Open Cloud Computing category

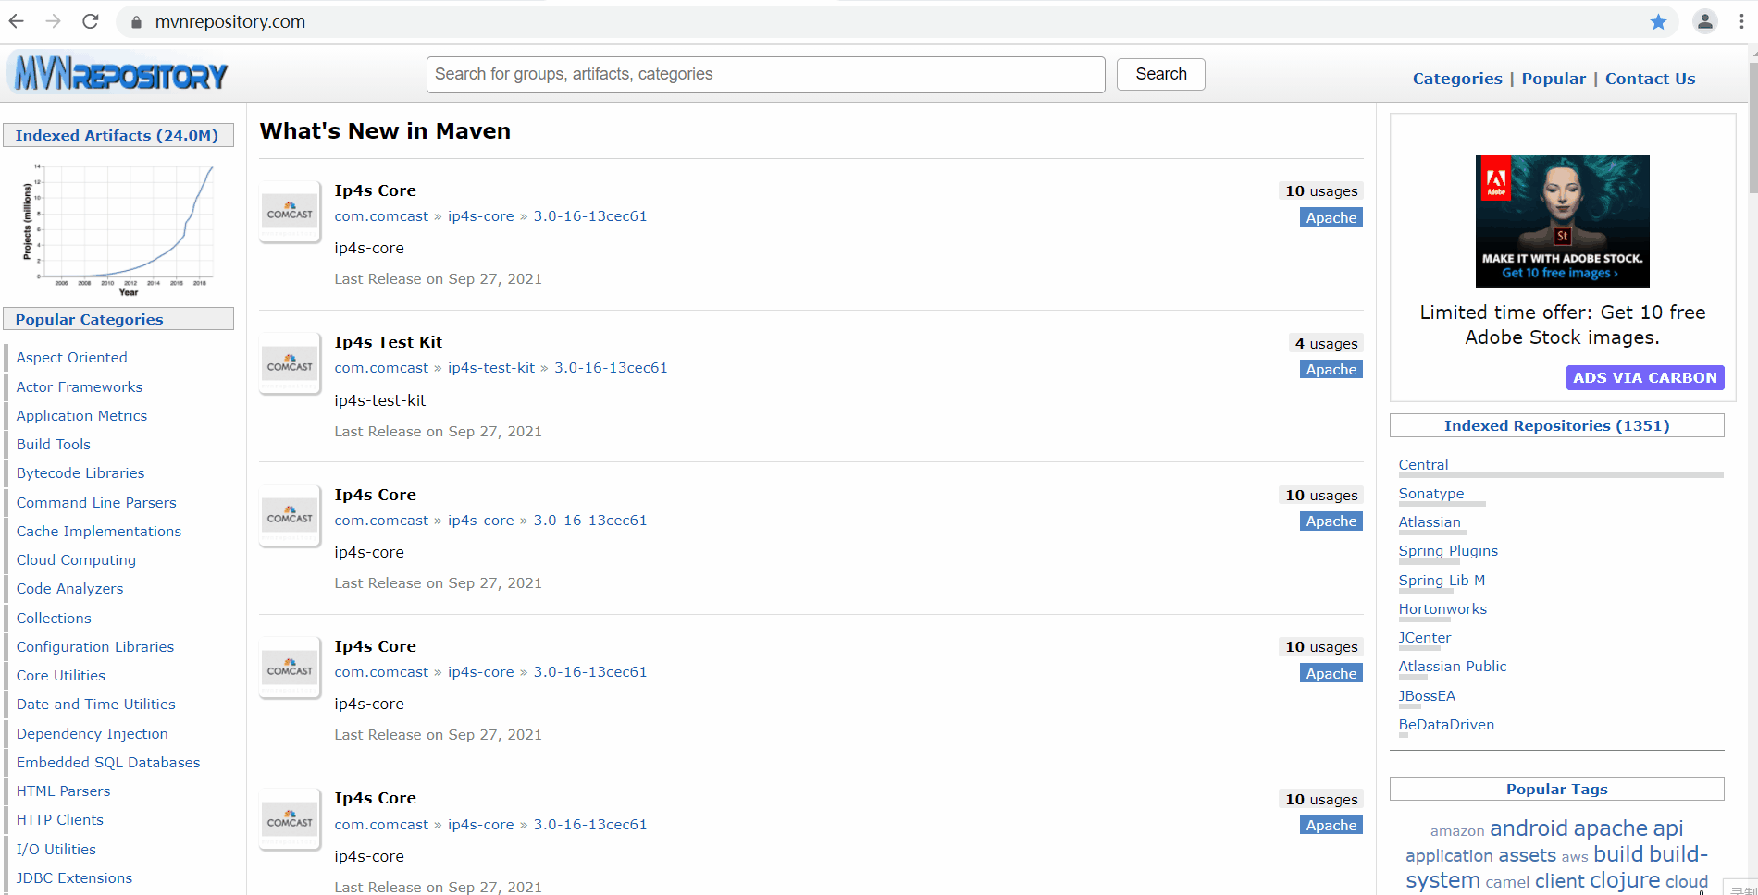pyautogui.click(x=76, y=559)
